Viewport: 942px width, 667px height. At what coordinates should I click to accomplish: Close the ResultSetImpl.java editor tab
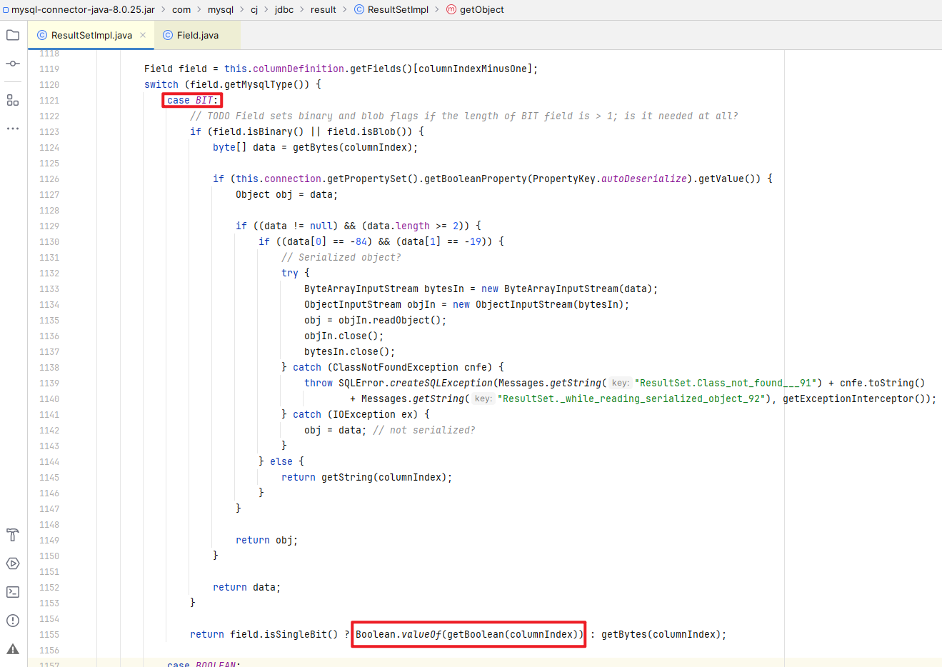[143, 35]
